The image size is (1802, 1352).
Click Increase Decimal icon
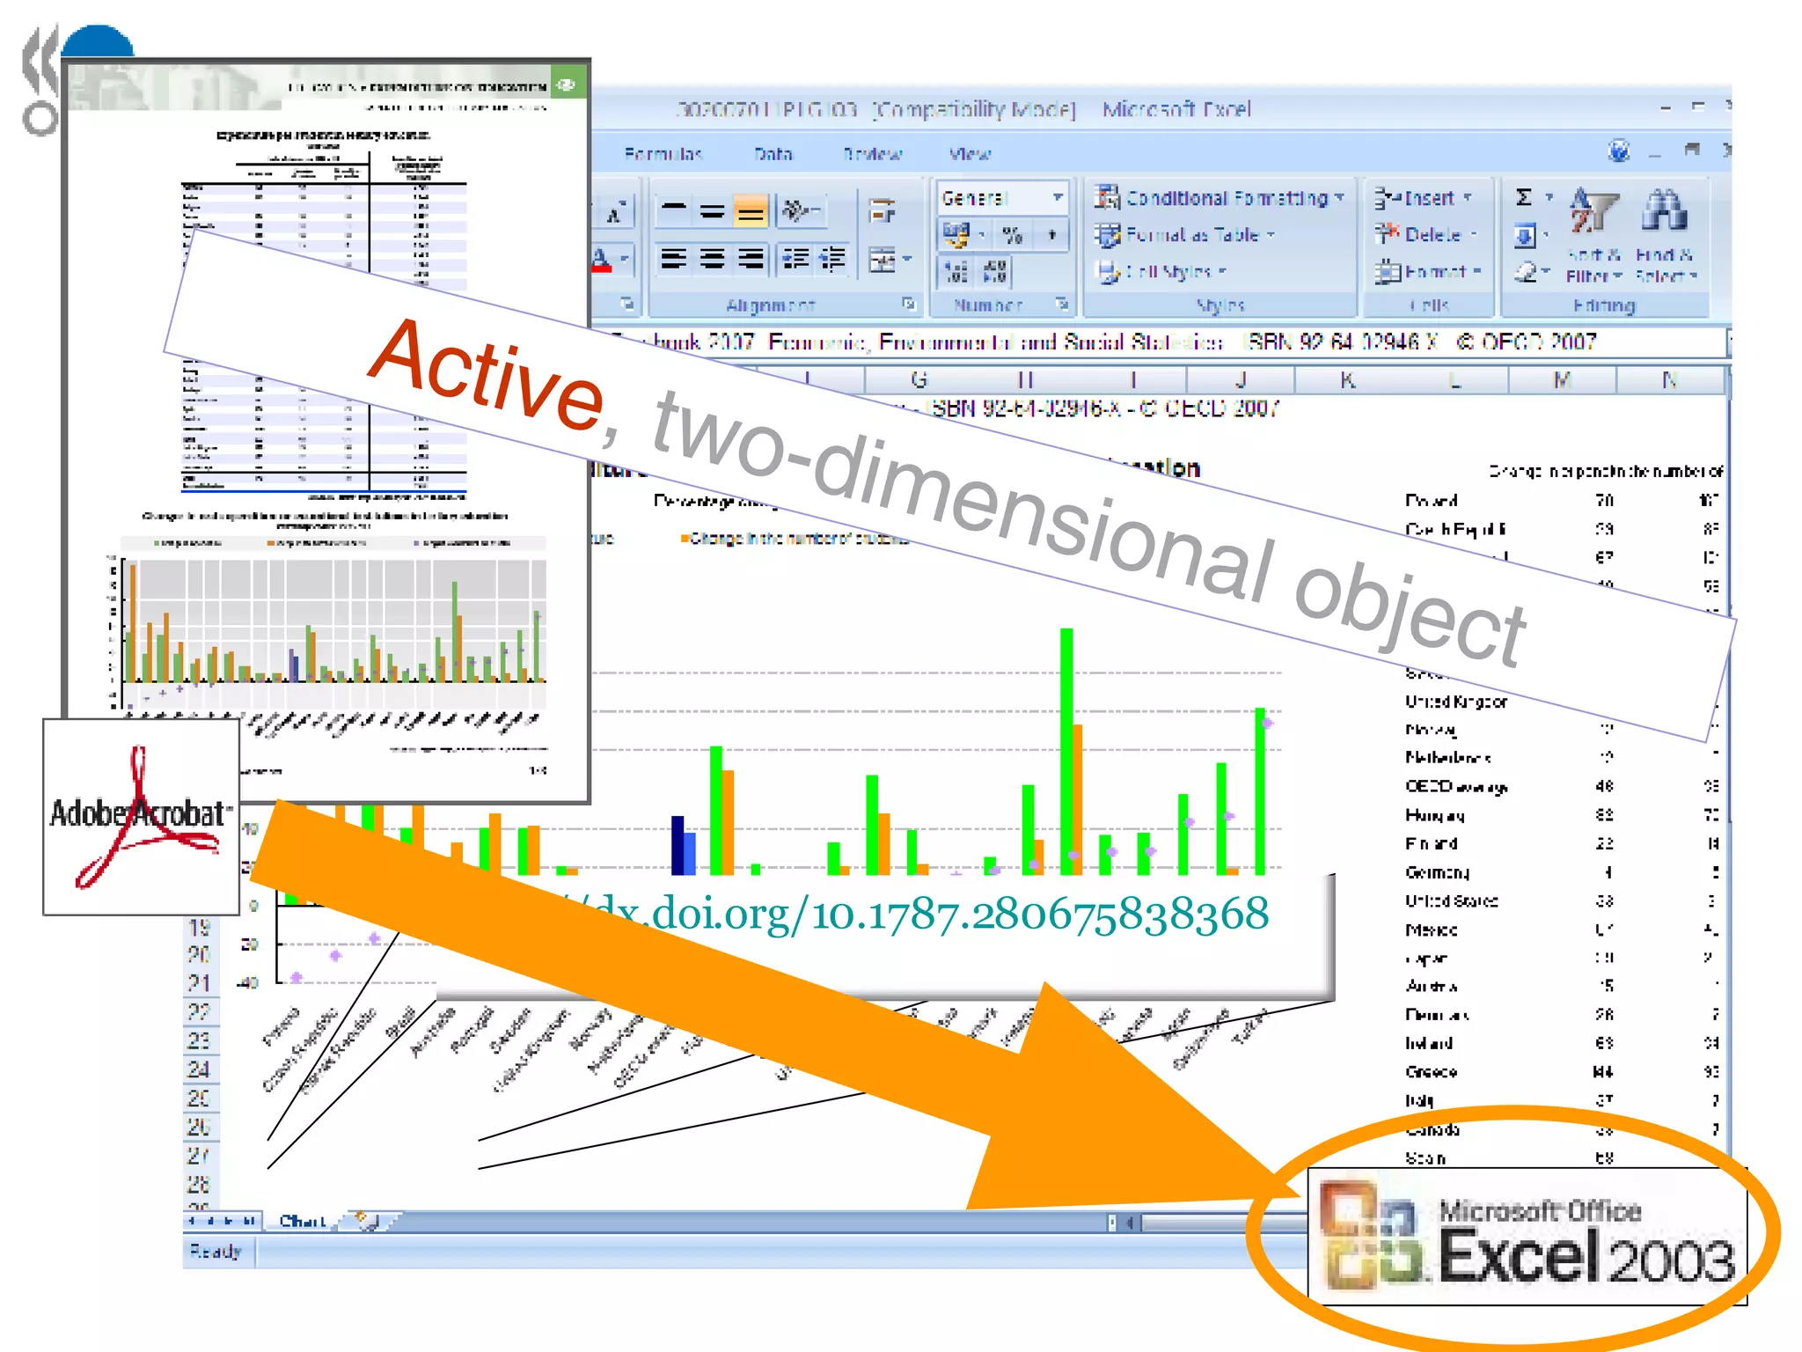(x=956, y=272)
